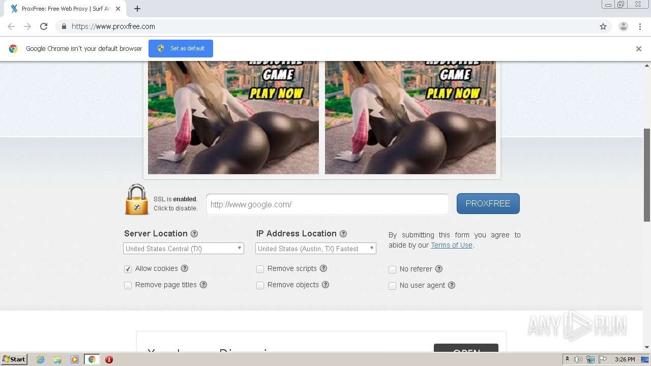Open the Chrome profile avatar
Viewport: 651px width, 366px height.
coord(624,26)
